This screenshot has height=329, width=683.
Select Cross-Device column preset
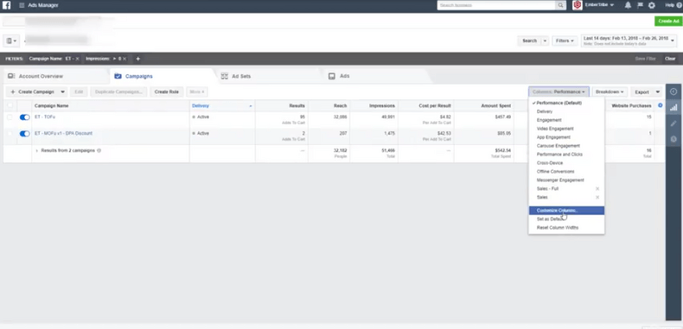pos(566,162)
